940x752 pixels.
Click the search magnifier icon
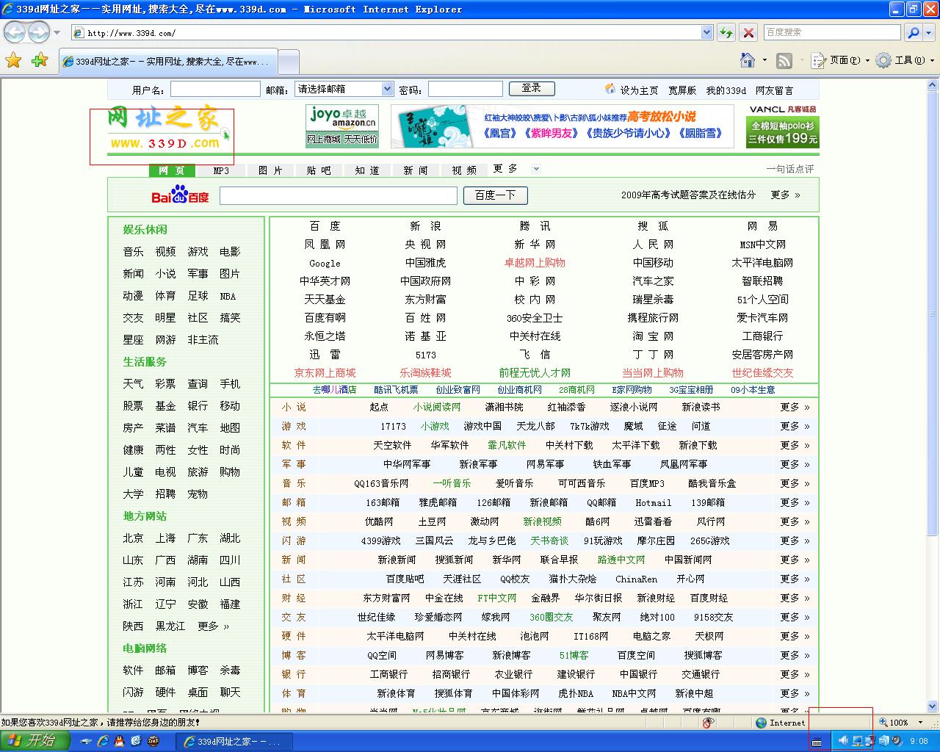[x=913, y=32]
